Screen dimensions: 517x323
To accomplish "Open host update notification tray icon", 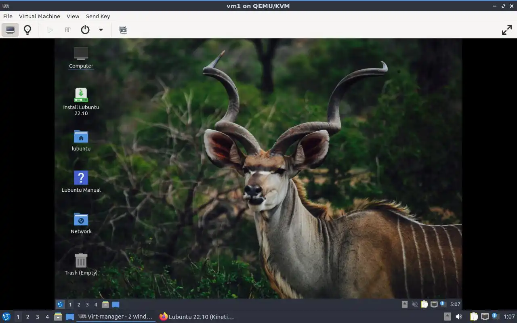I will [496, 316].
